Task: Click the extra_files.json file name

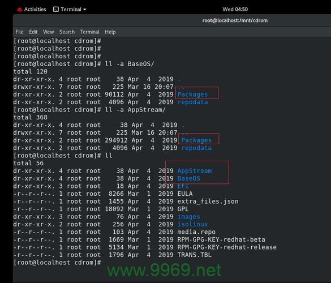Action: coord(208,201)
